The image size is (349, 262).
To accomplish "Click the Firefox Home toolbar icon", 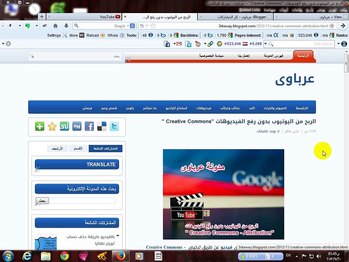I will [x=55, y=26].
